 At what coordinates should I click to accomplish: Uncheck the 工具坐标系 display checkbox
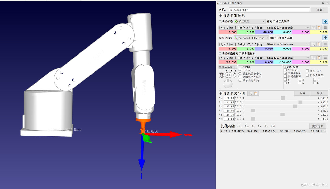pyautogui.click(x=285, y=73)
